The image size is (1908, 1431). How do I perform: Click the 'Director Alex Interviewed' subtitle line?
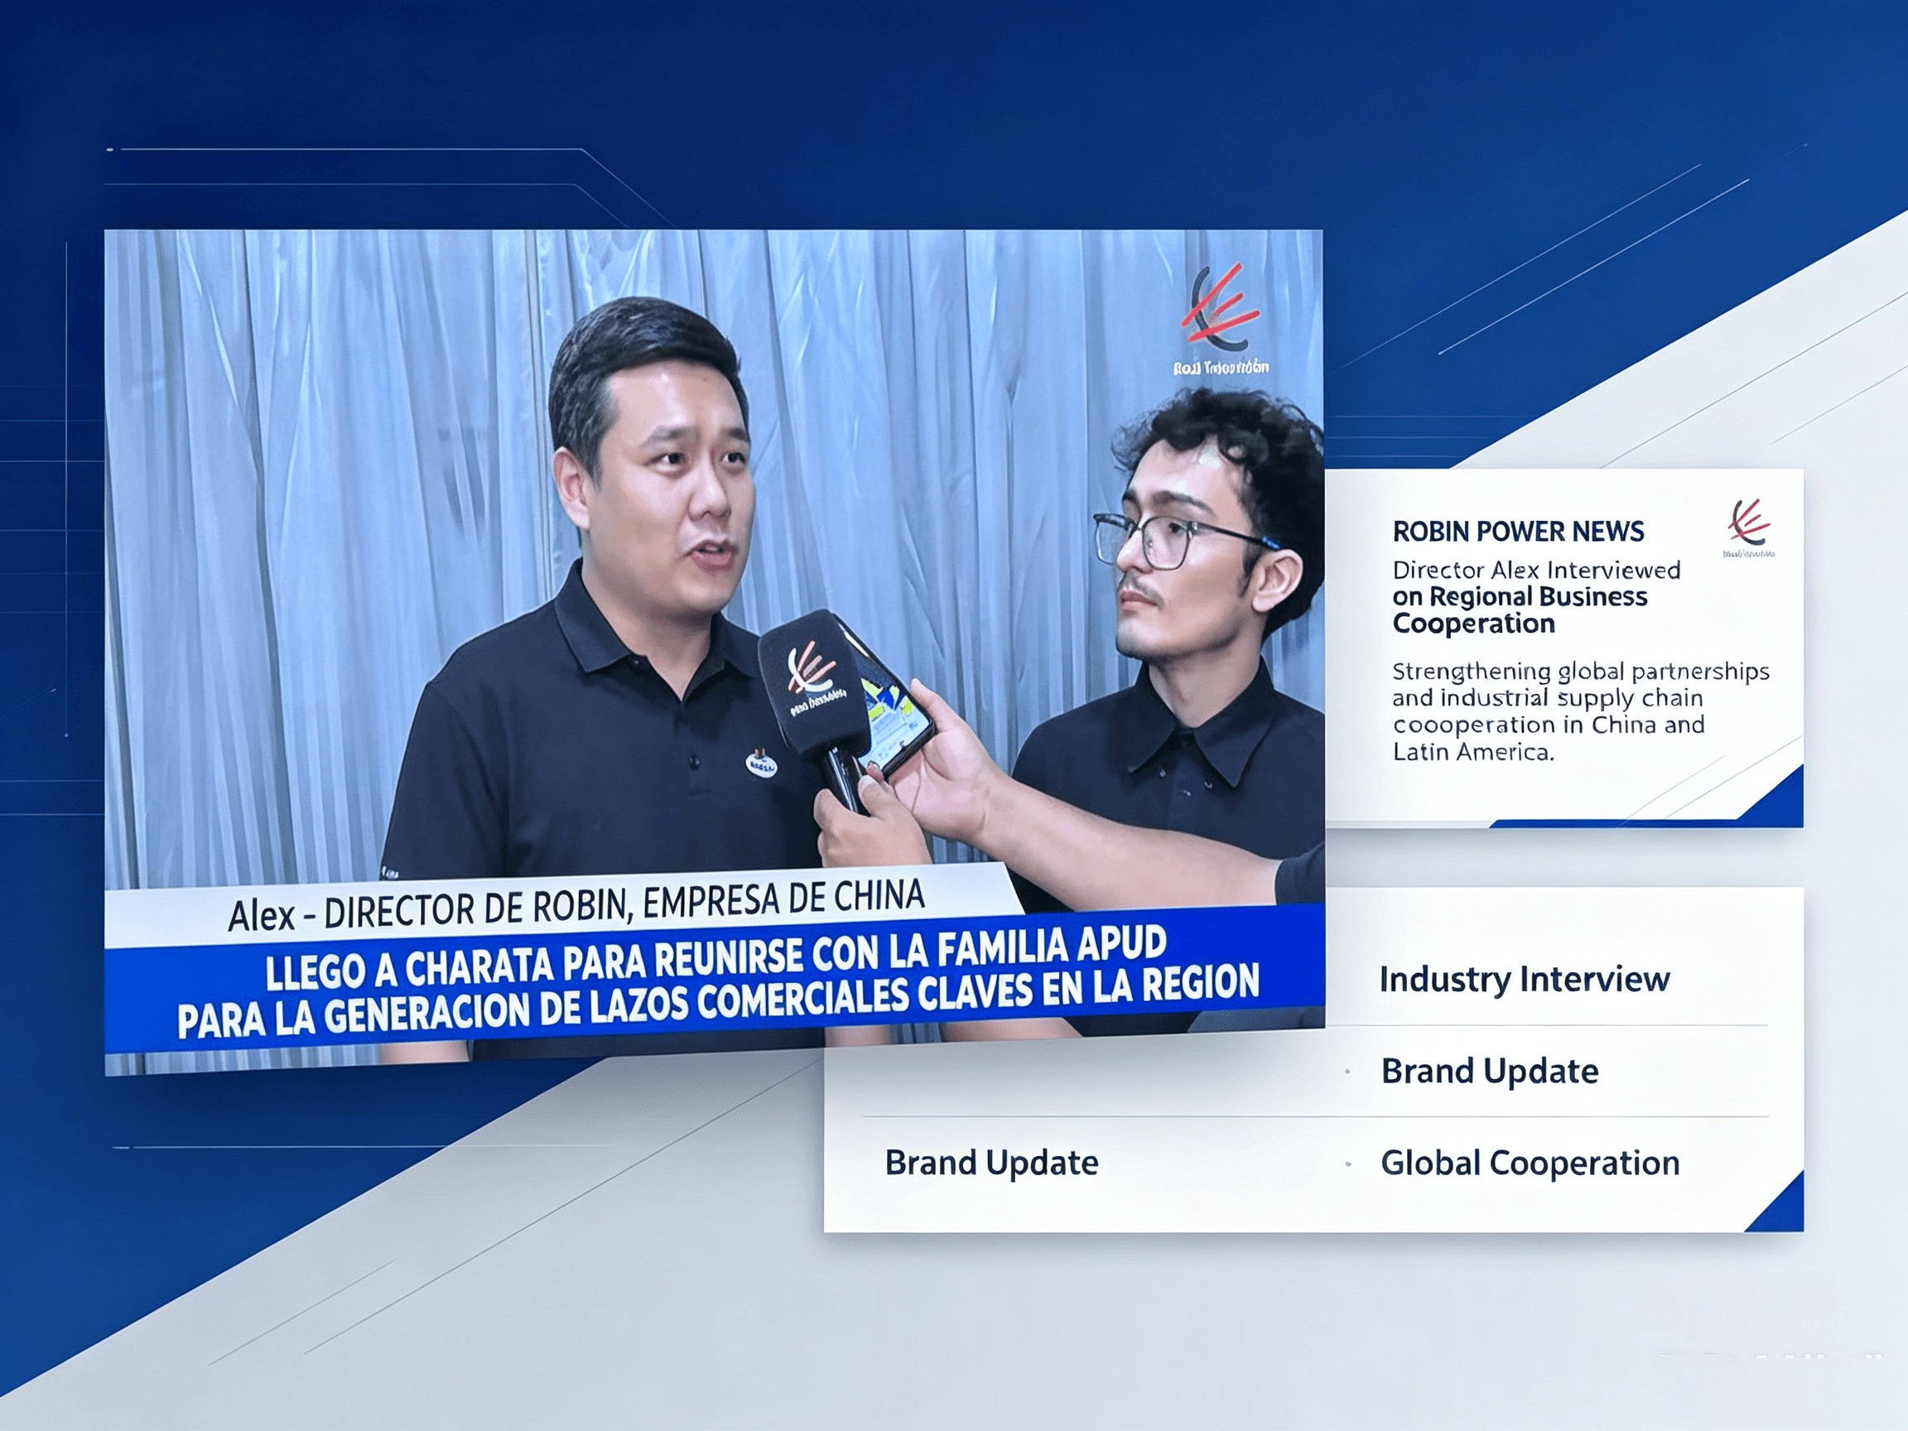tap(1536, 570)
